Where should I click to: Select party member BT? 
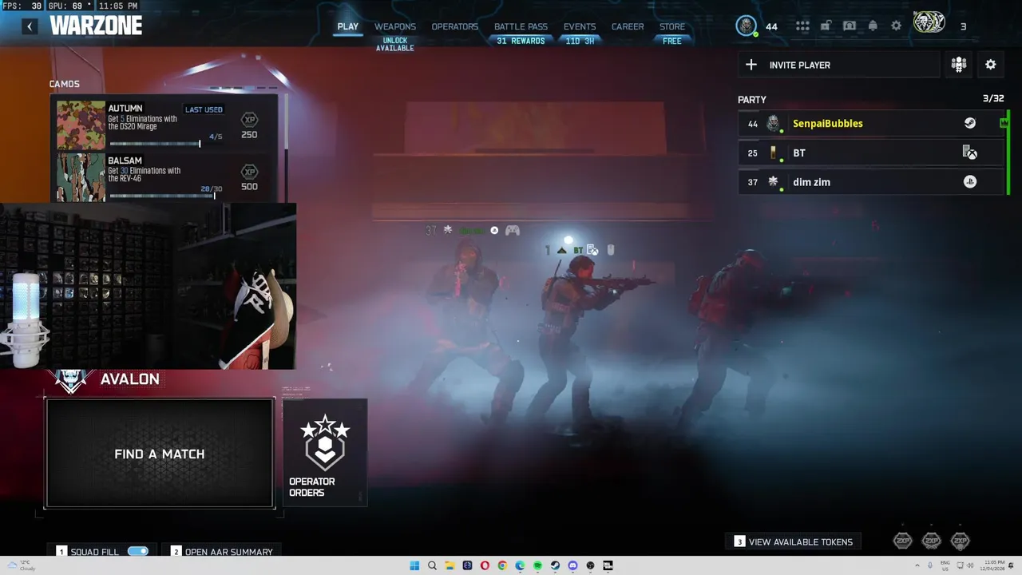click(x=870, y=153)
